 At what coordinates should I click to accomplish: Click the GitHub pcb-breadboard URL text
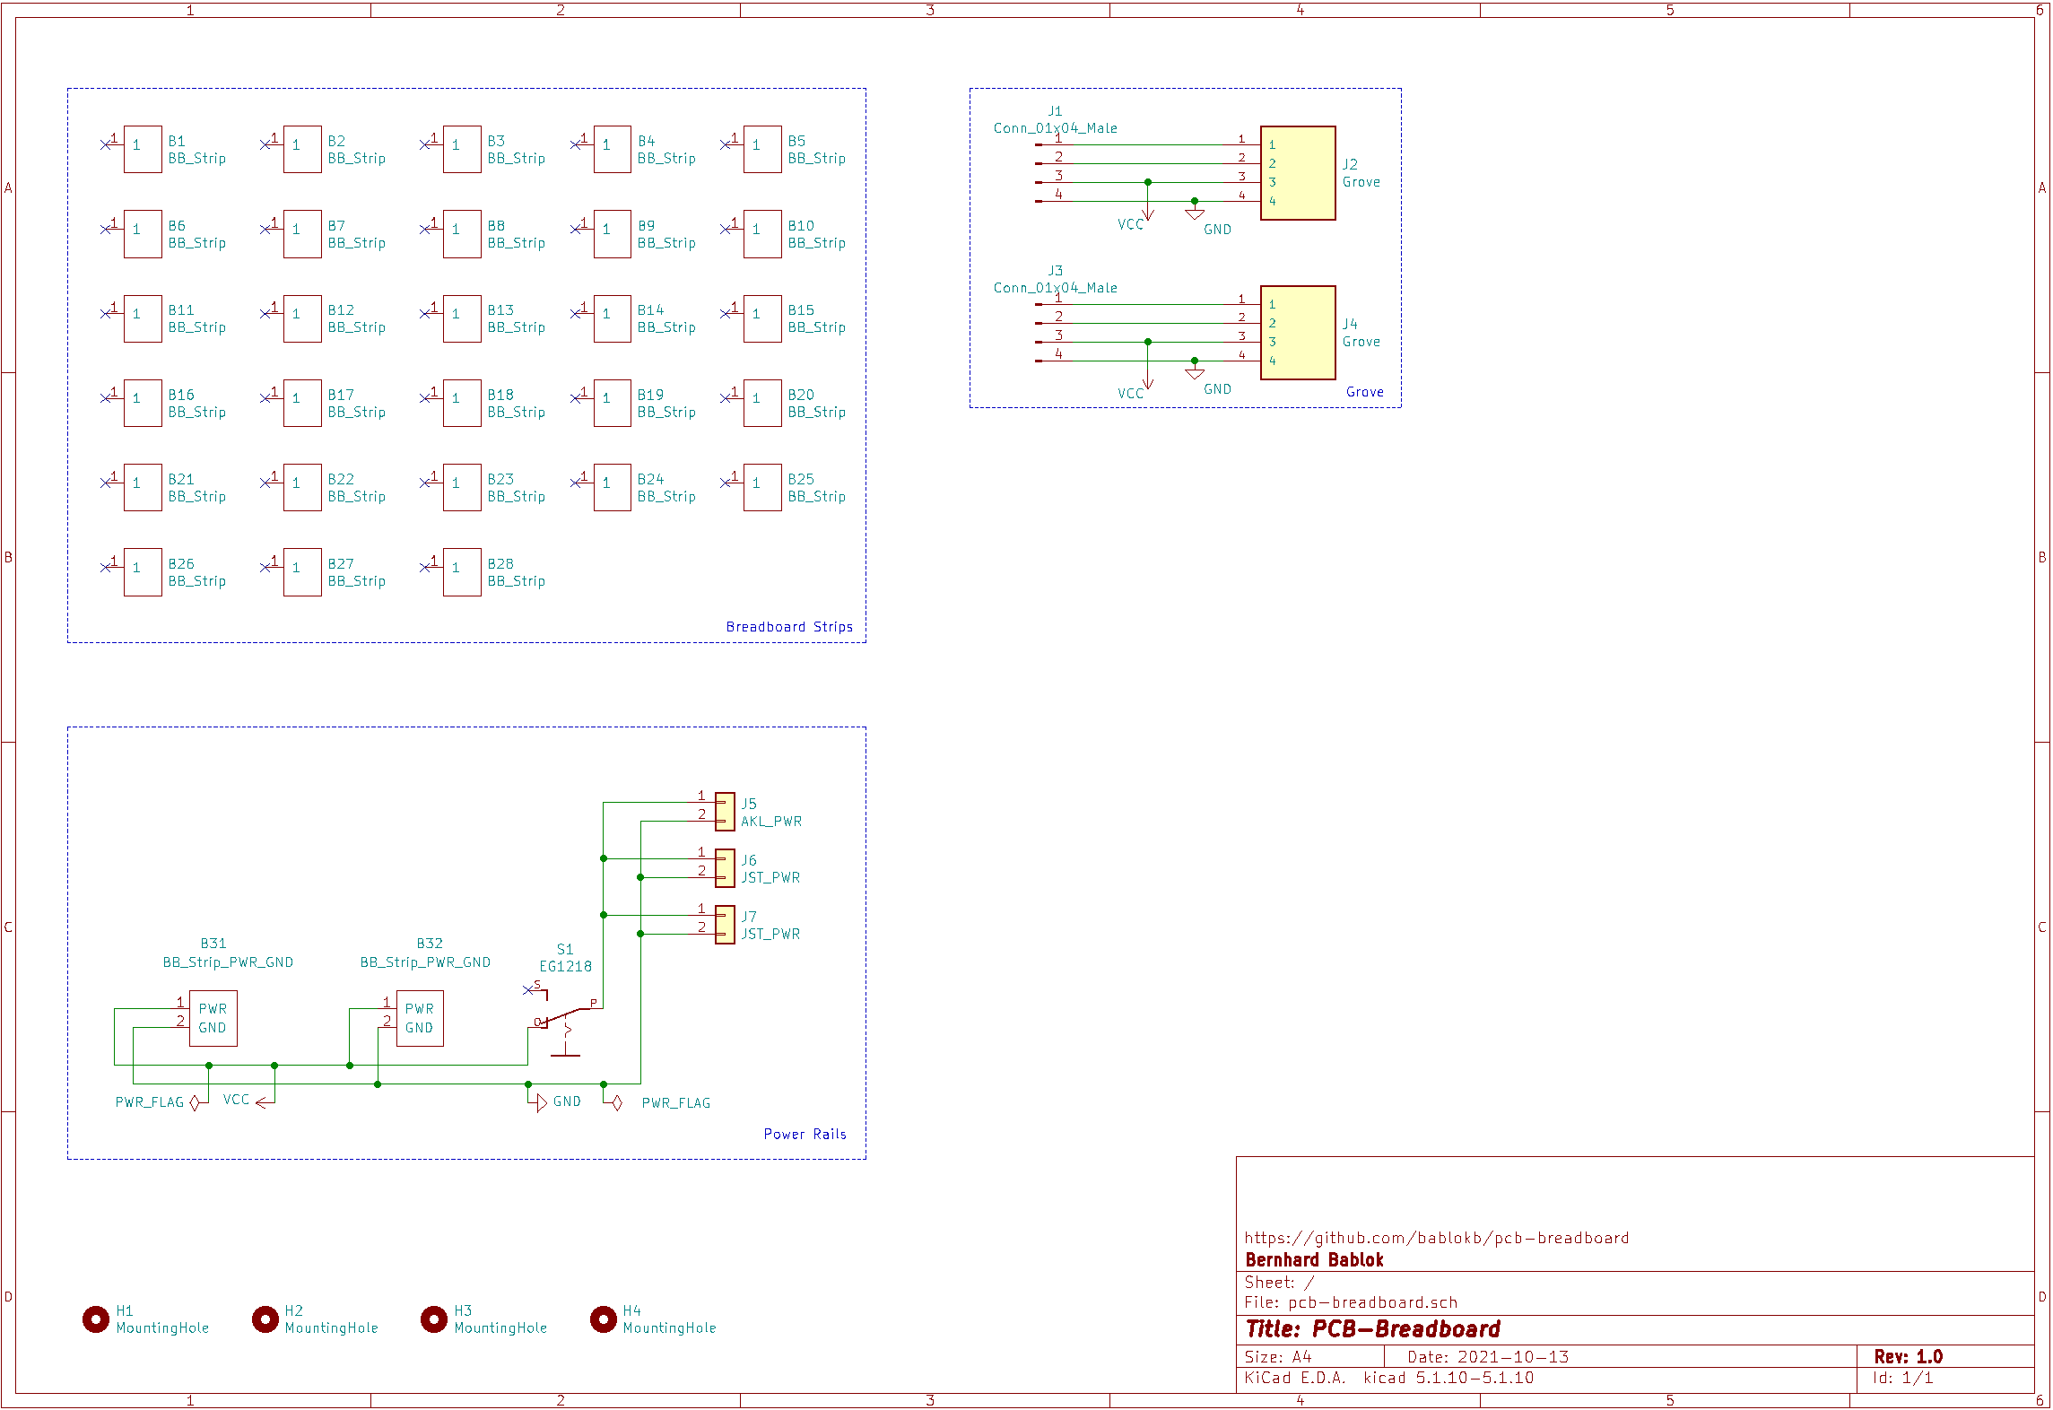(x=1435, y=1238)
